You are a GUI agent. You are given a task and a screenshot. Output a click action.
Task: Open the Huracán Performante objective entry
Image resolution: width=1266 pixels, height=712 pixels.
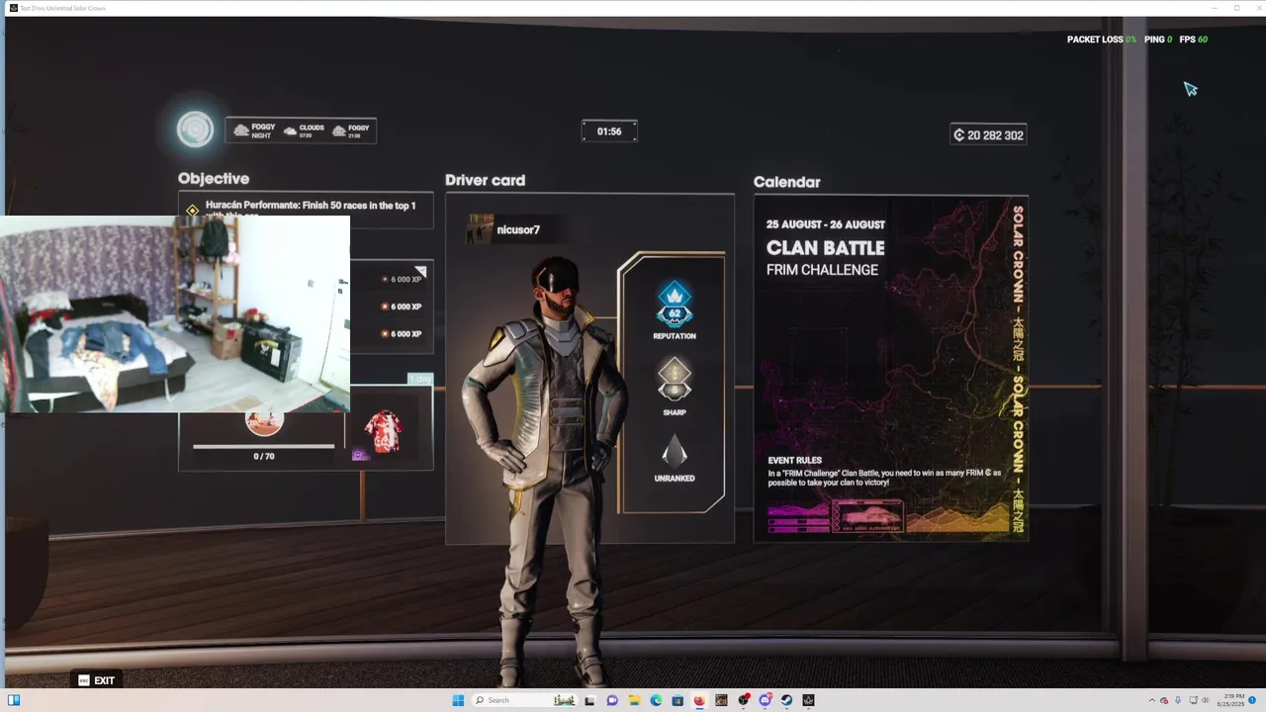[x=306, y=209]
